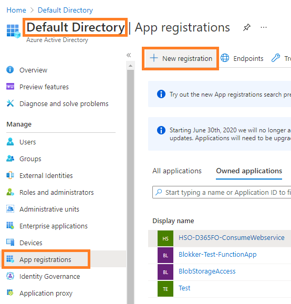Click the BL avatar for Blokker-Test-FunctionApp

tap(165, 255)
